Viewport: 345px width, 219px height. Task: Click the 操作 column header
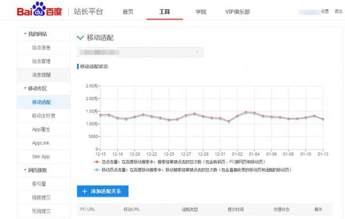[x=318, y=209]
